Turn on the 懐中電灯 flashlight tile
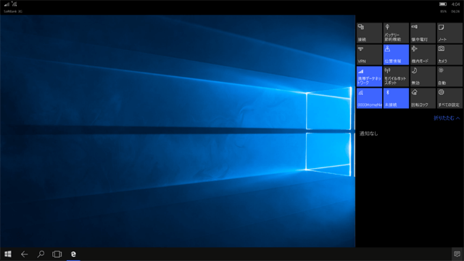 coord(423,33)
